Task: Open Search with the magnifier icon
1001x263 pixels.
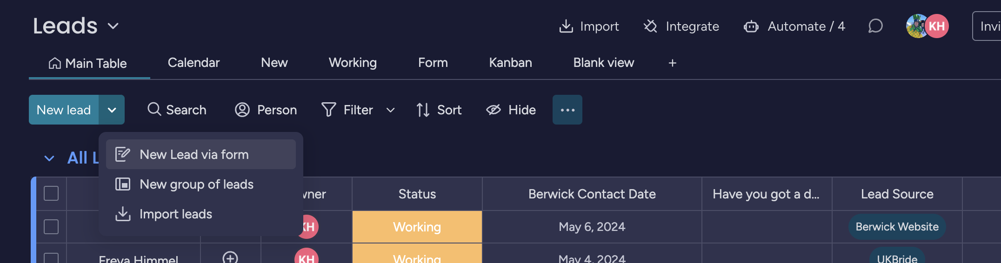Action: pyautogui.click(x=154, y=110)
